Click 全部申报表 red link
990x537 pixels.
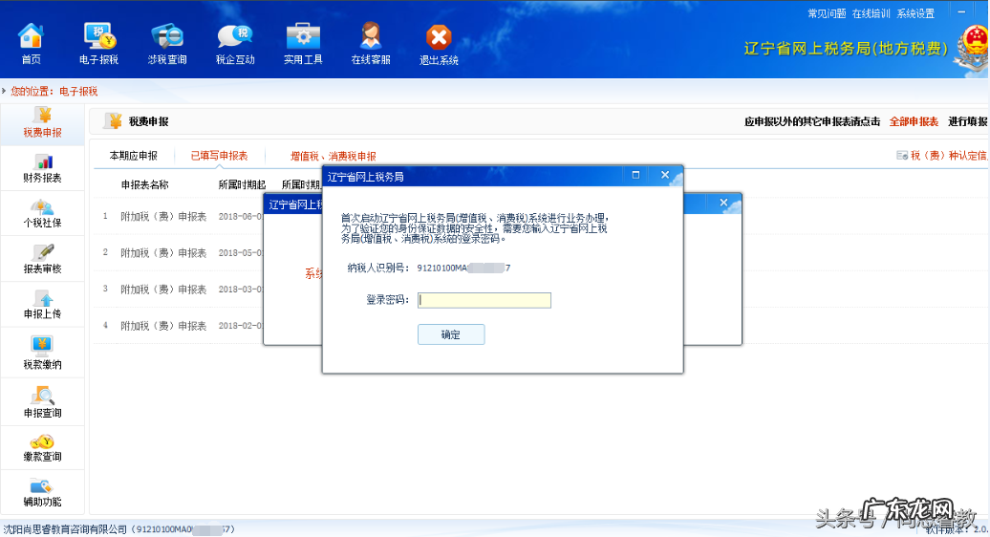point(914,121)
